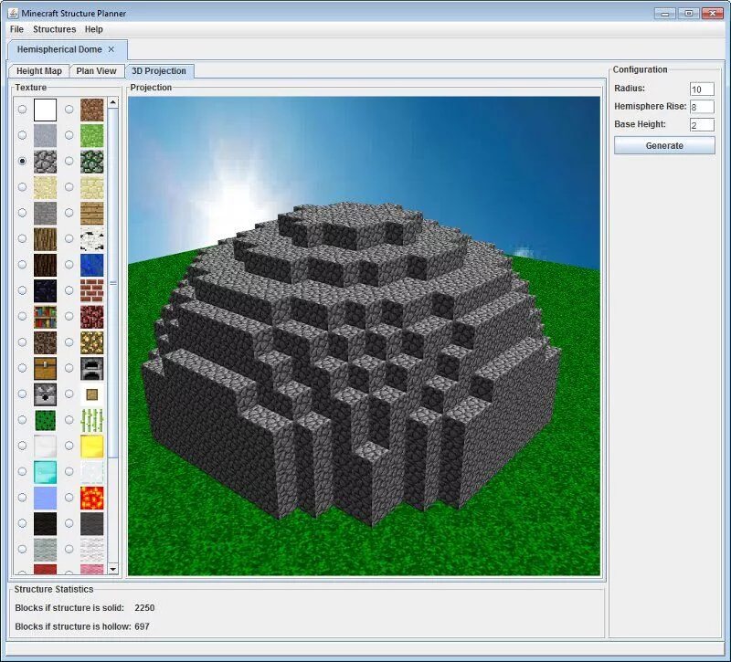Select the furnace block texture
Image resolution: width=731 pixels, height=662 pixels.
(x=92, y=368)
